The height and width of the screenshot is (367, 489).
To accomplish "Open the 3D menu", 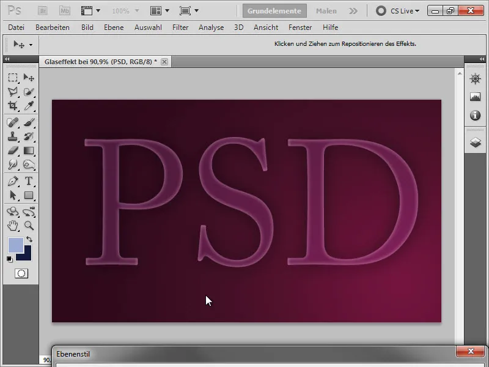I will tap(239, 28).
